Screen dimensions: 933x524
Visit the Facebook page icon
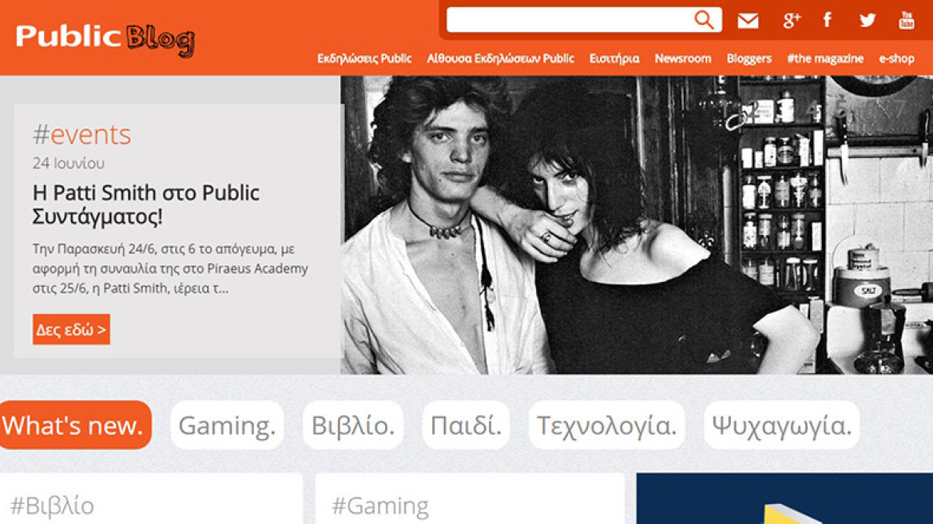point(828,20)
